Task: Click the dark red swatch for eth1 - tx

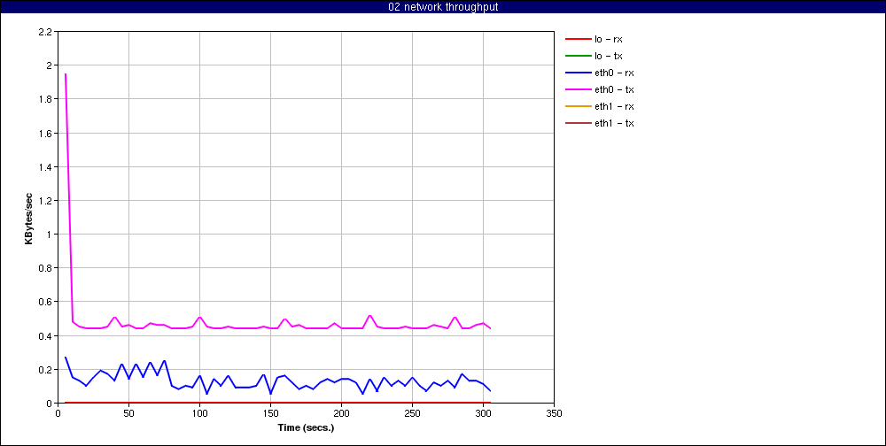Action: 578,123
